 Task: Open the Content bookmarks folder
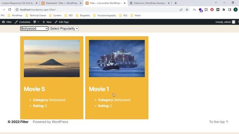click(55, 16)
